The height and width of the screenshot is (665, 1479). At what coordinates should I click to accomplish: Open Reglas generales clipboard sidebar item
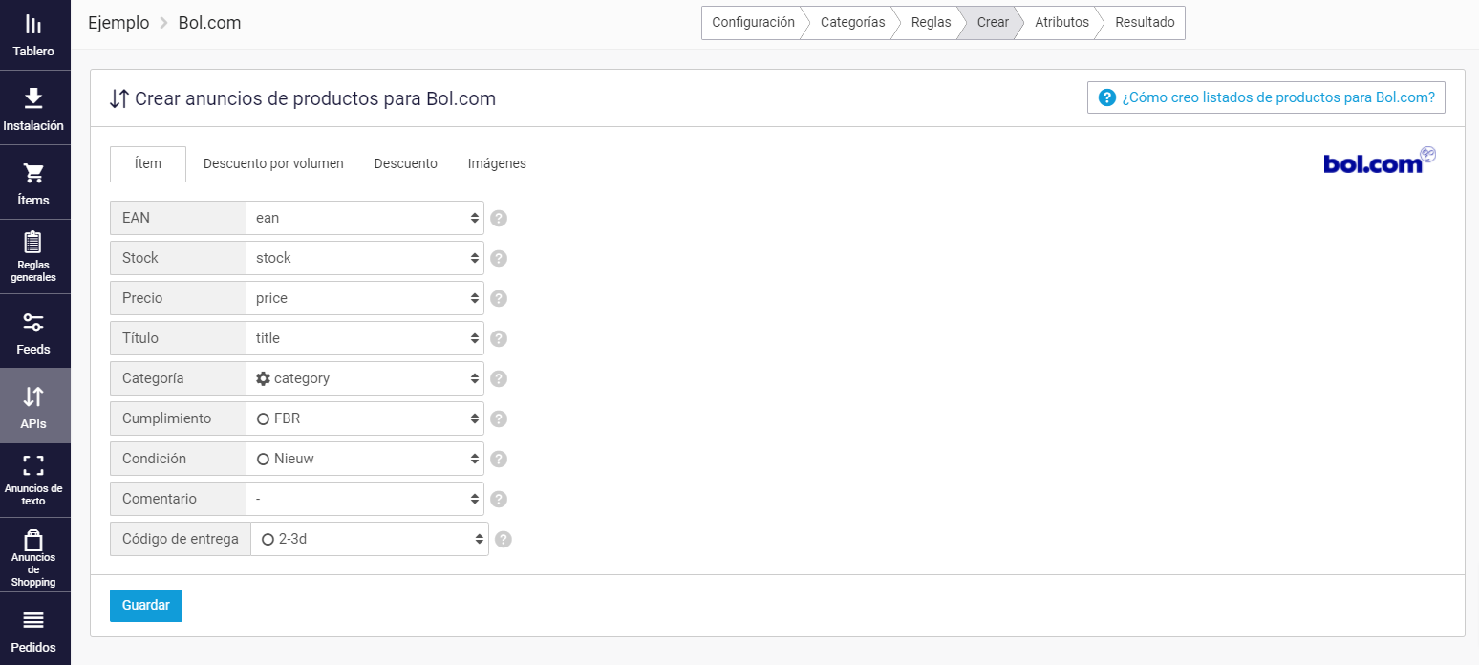coord(34,257)
